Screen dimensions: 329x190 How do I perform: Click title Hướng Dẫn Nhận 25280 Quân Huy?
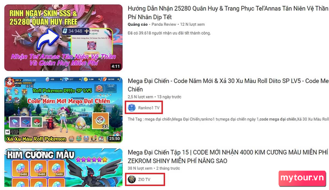tap(228, 13)
